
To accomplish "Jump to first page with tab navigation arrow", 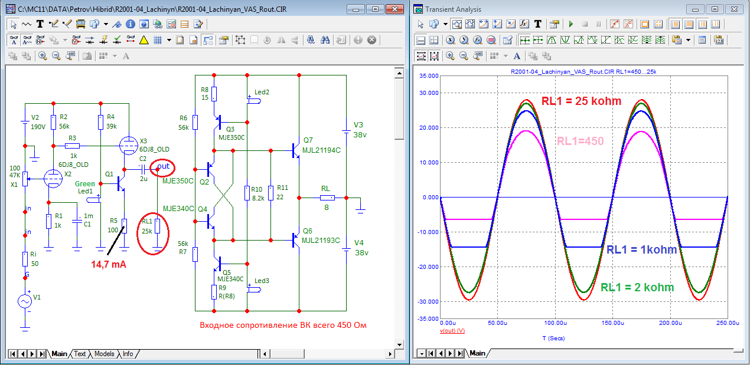I will tap(13, 354).
